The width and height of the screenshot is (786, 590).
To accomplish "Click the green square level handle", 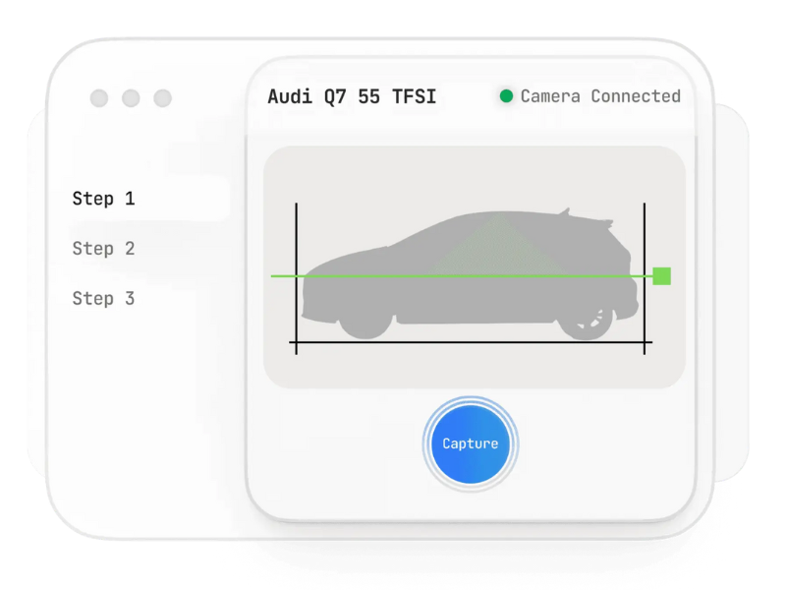I will pyautogui.click(x=661, y=276).
